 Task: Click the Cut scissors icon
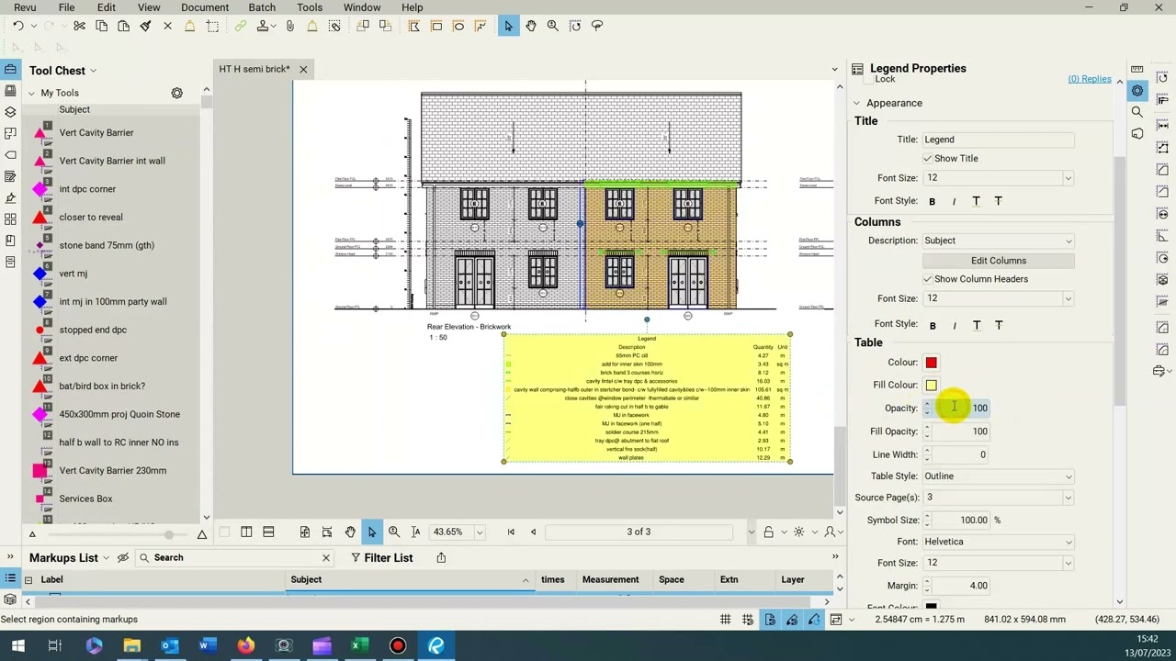click(x=79, y=27)
